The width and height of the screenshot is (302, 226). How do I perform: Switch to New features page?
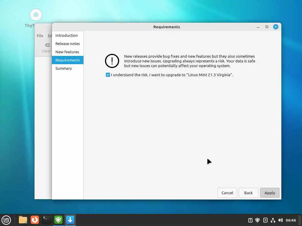pos(68,52)
